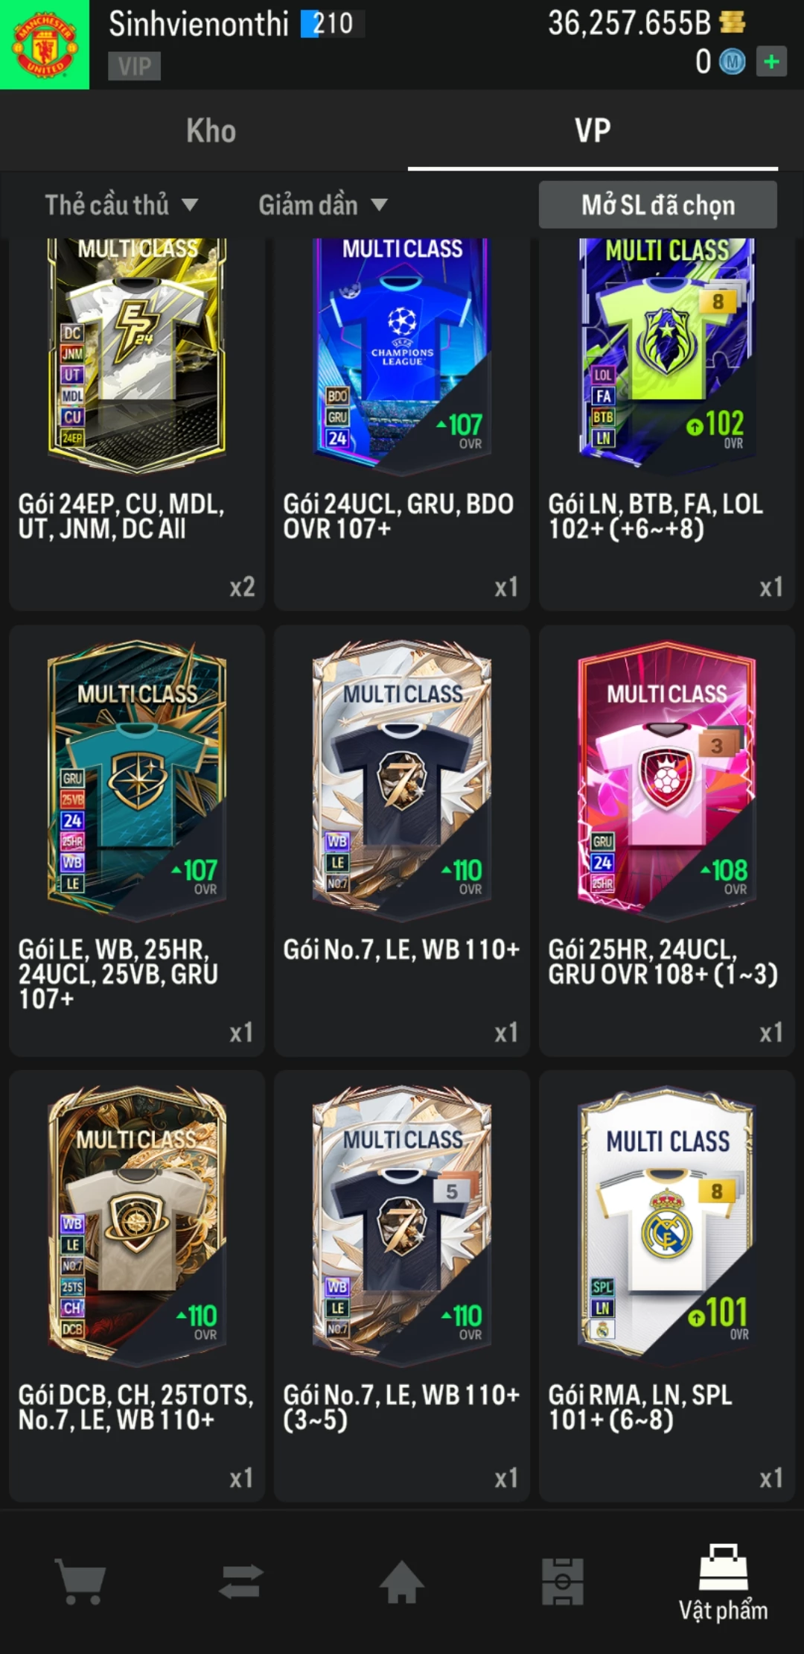804x1654 pixels.
Task: Open the Gói RMA, LN, SPL 101+ pack
Action: pos(667,1286)
